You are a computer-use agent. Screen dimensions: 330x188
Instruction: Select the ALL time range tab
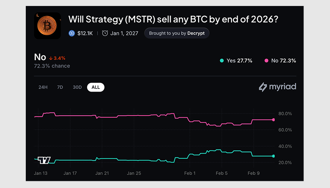(96, 87)
